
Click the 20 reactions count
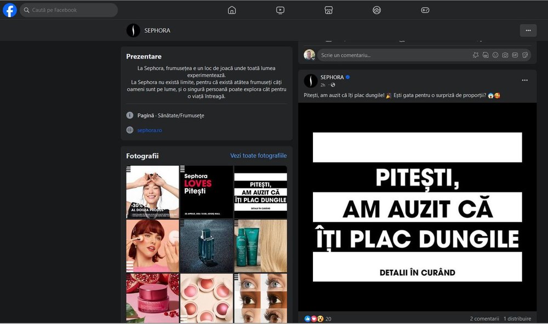(328, 319)
